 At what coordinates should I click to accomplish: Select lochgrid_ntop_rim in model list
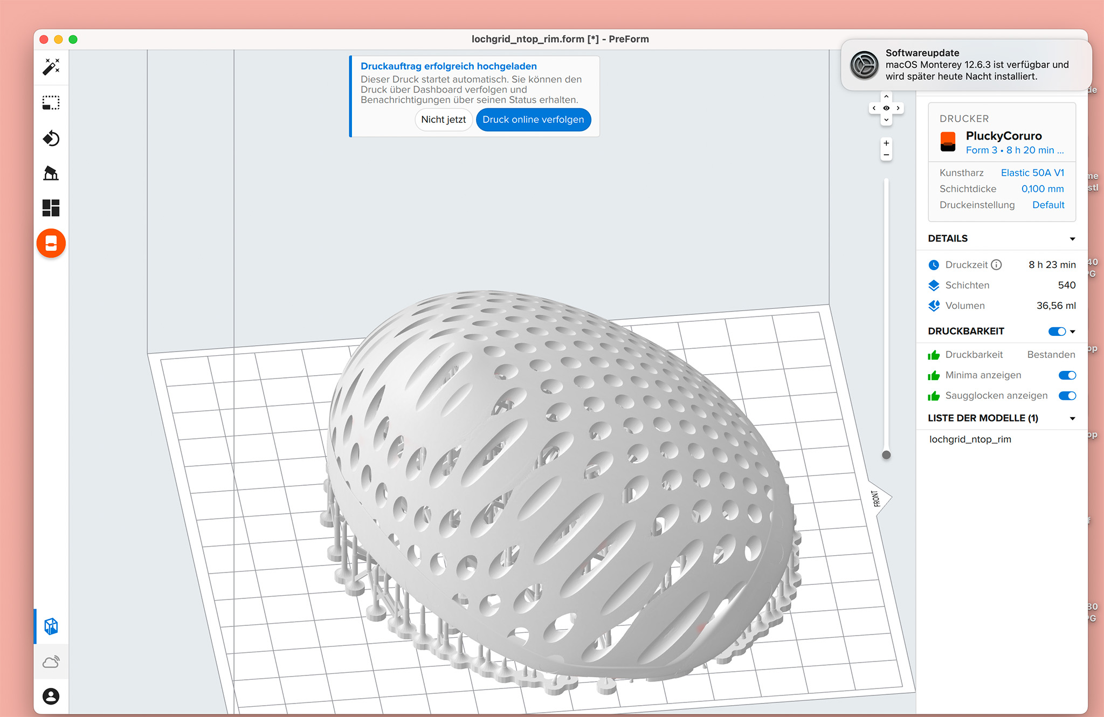pyautogui.click(x=970, y=439)
